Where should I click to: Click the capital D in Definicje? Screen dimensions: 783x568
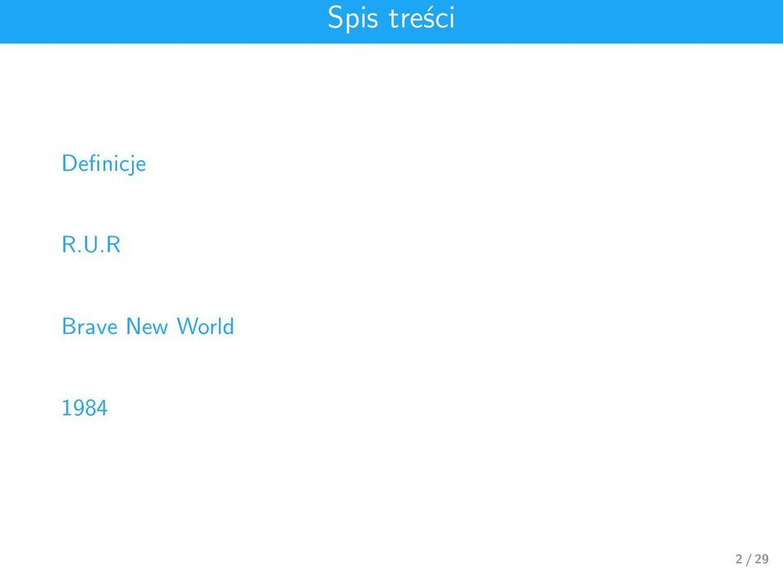(x=69, y=164)
